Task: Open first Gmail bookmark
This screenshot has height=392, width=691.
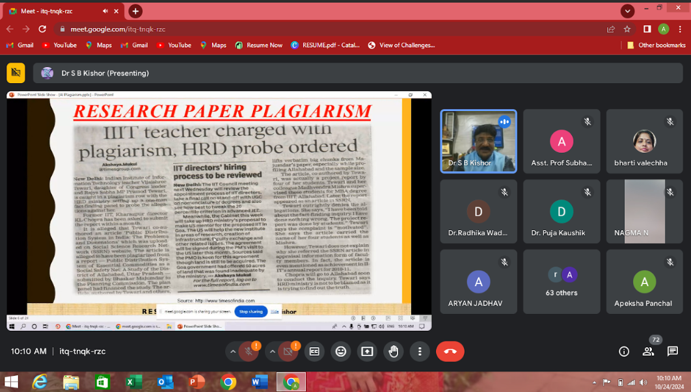Action: 20,45
